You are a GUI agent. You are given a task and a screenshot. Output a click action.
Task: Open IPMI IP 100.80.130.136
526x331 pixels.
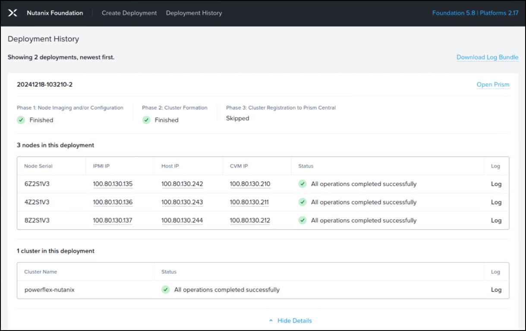point(113,202)
